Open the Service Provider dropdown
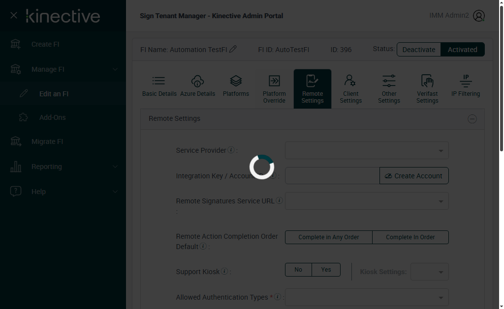This screenshot has height=309, width=504. 367,150
